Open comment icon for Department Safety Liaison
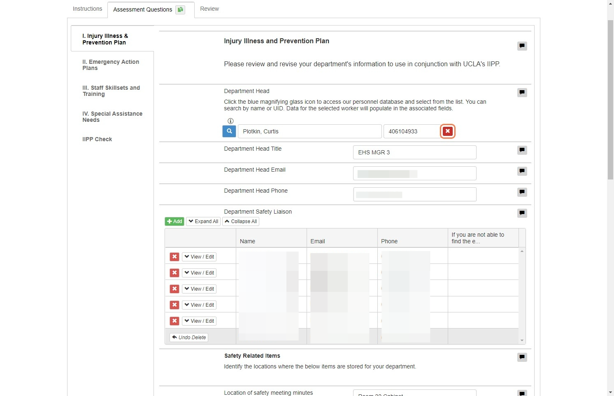This screenshot has height=396, width=614. [522, 213]
